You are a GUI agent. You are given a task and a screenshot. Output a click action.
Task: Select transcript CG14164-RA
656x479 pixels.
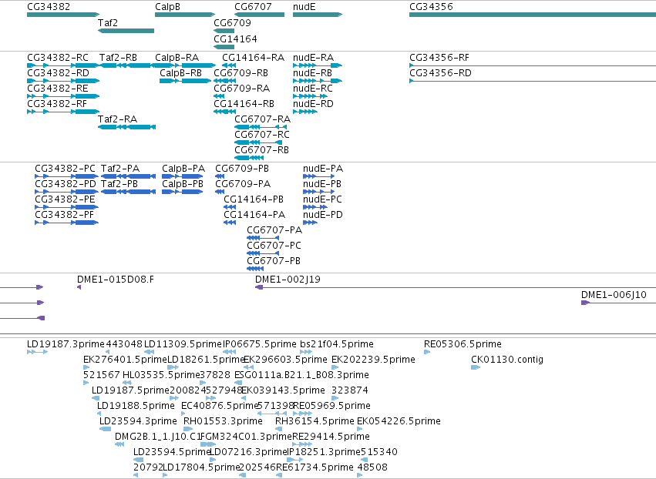coord(253,58)
